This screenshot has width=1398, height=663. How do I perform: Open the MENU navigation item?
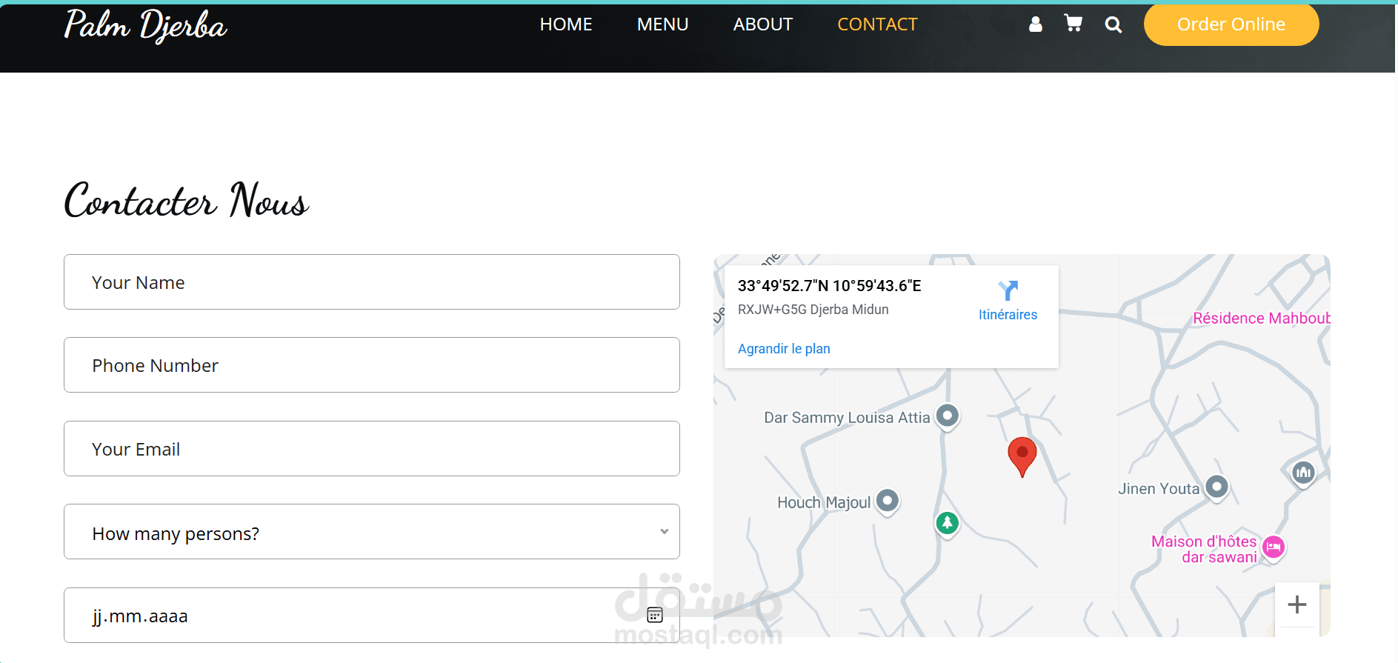[662, 24]
